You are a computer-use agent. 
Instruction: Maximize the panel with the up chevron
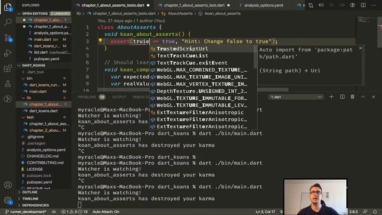point(363,97)
